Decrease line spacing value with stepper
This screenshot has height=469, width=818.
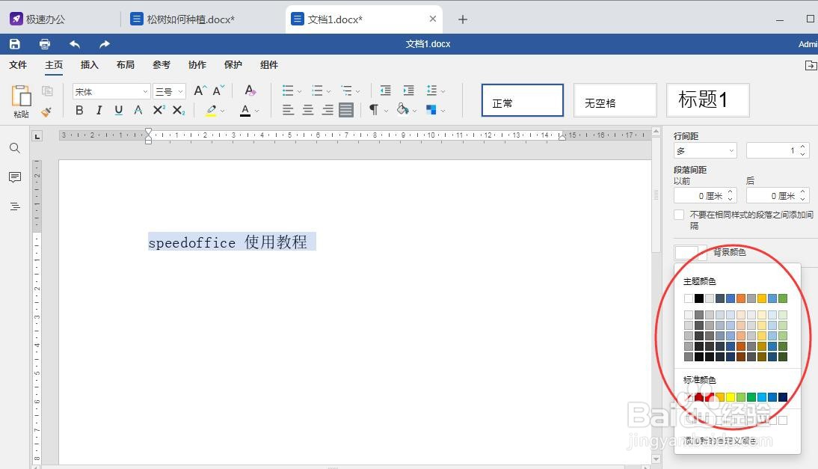(x=803, y=155)
